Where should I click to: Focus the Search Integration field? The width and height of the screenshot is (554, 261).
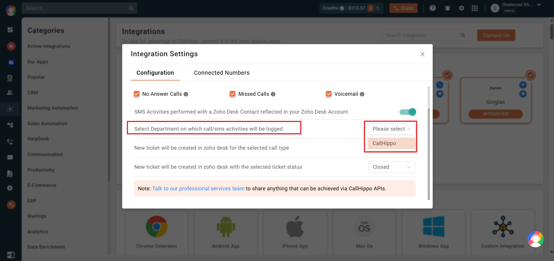425,35
